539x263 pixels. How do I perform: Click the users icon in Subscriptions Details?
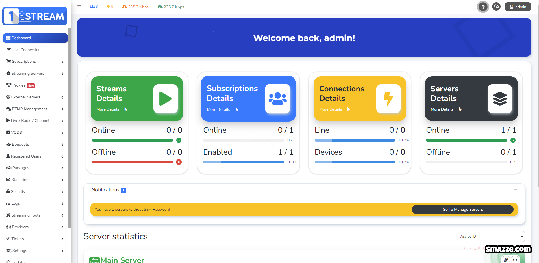tap(277, 99)
